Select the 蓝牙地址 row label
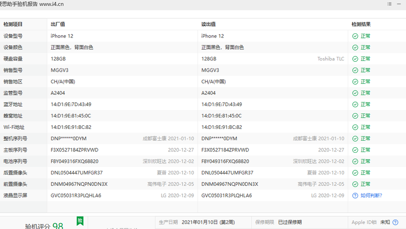The width and height of the screenshot is (406, 229). (13, 105)
